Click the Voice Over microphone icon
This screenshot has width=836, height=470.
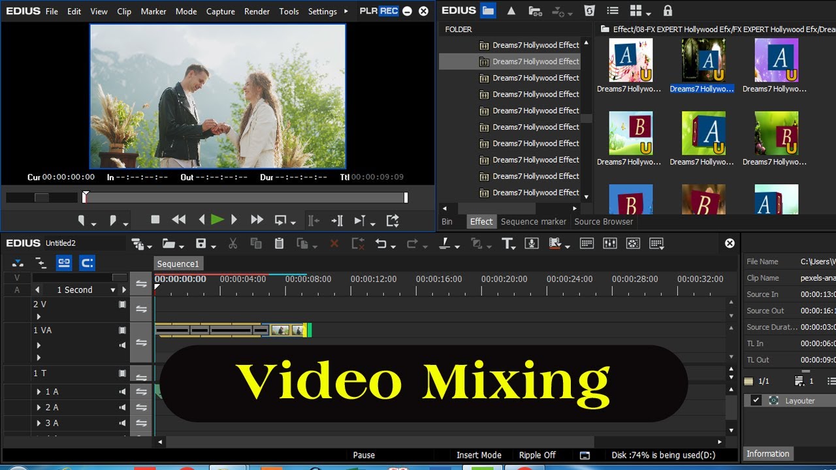tap(532, 243)
